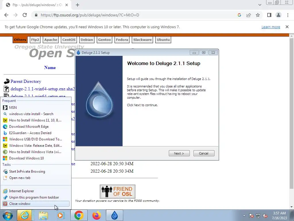Switch to Apache tab

click(51, 40)
